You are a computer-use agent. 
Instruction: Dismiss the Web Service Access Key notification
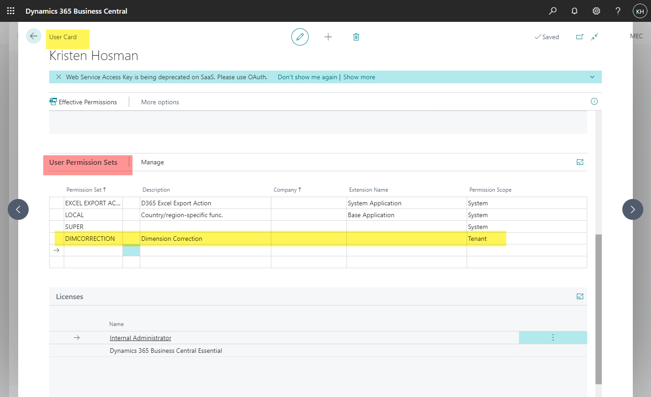pyautogui.click(x=59, y=77)
